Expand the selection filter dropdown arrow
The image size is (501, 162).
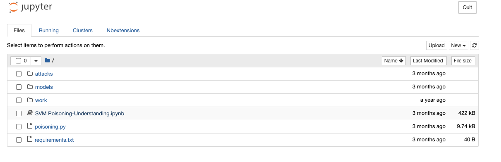(36, 61)
